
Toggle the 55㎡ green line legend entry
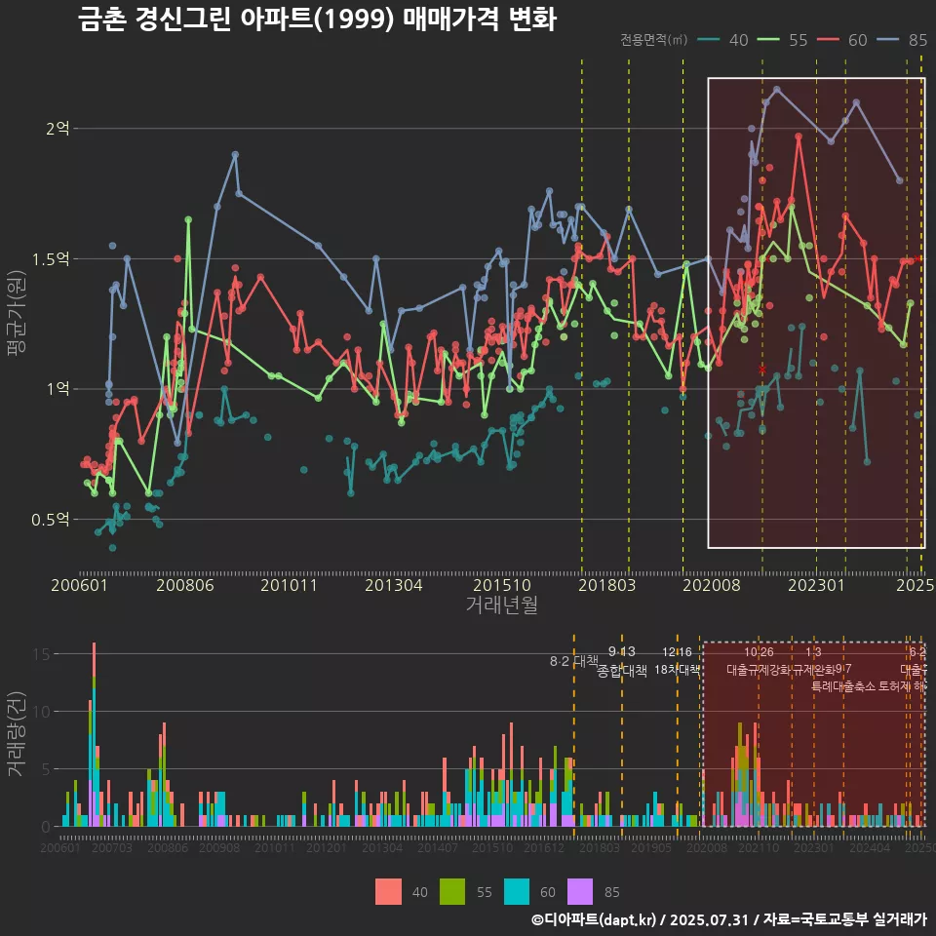pyautogui.click(x=783, y=40)
